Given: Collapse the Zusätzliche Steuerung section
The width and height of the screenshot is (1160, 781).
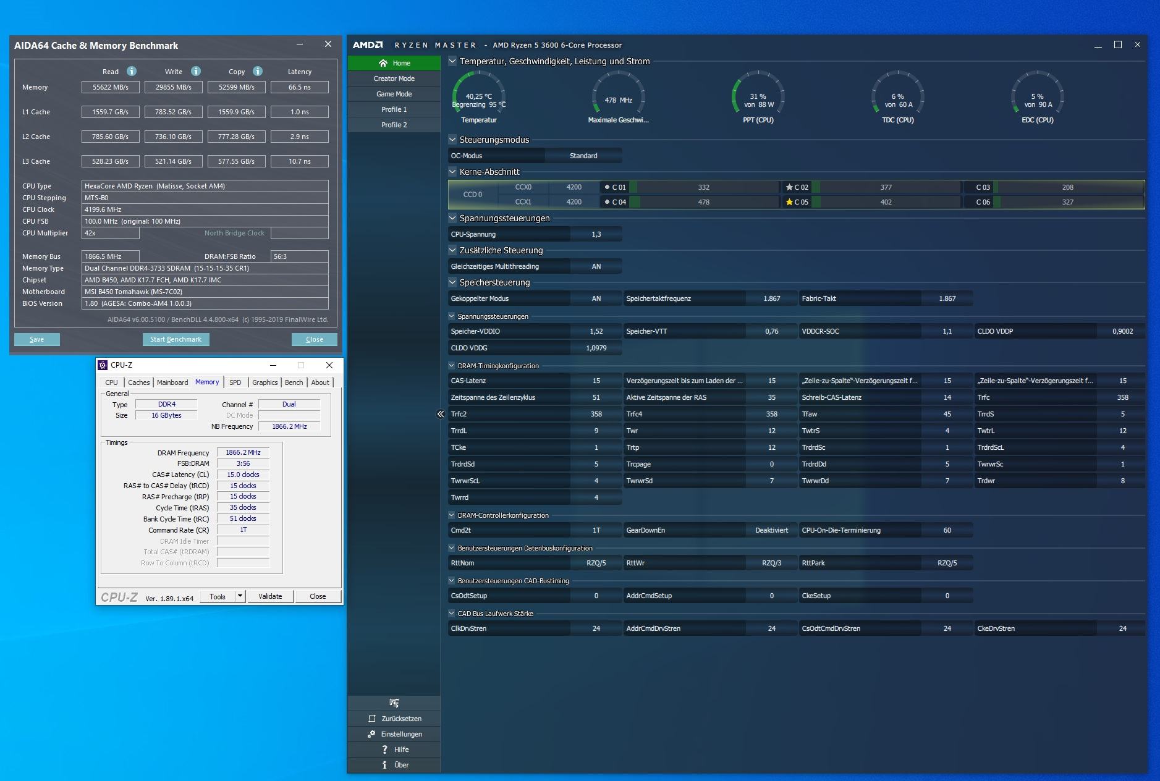Looking at the screenshot, I should pyautogui.click(x=452, y=250).
